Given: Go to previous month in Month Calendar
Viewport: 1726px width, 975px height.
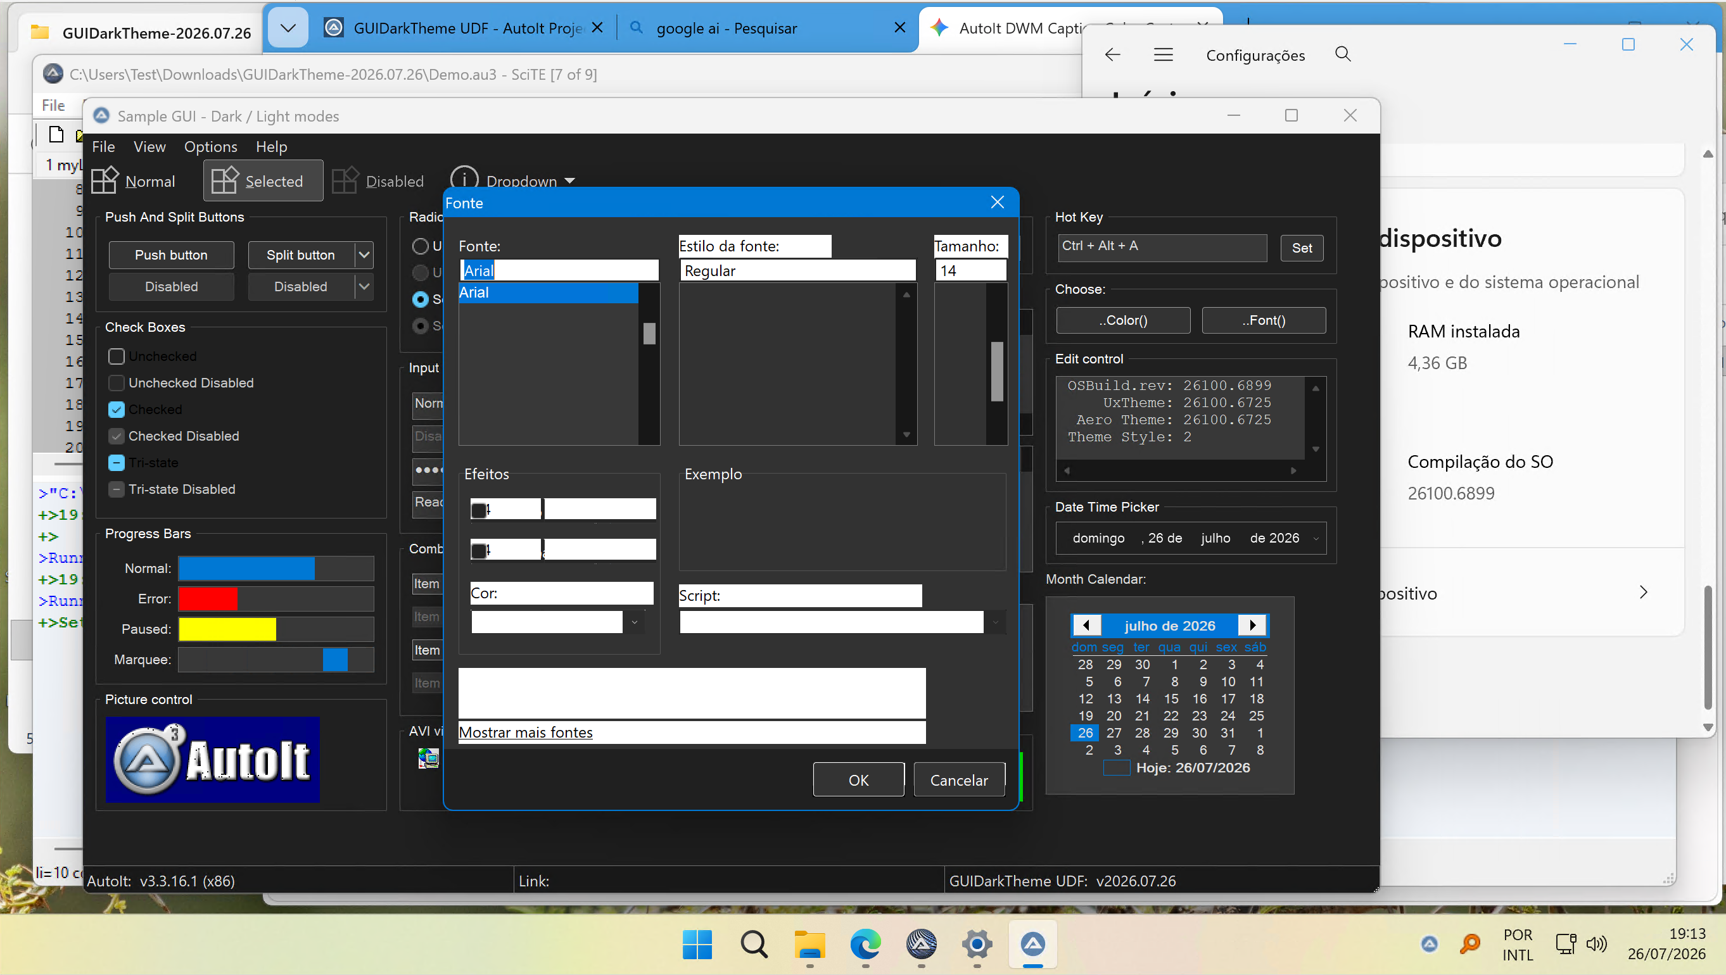Looking at the screenshot, I should (1086, 626).
